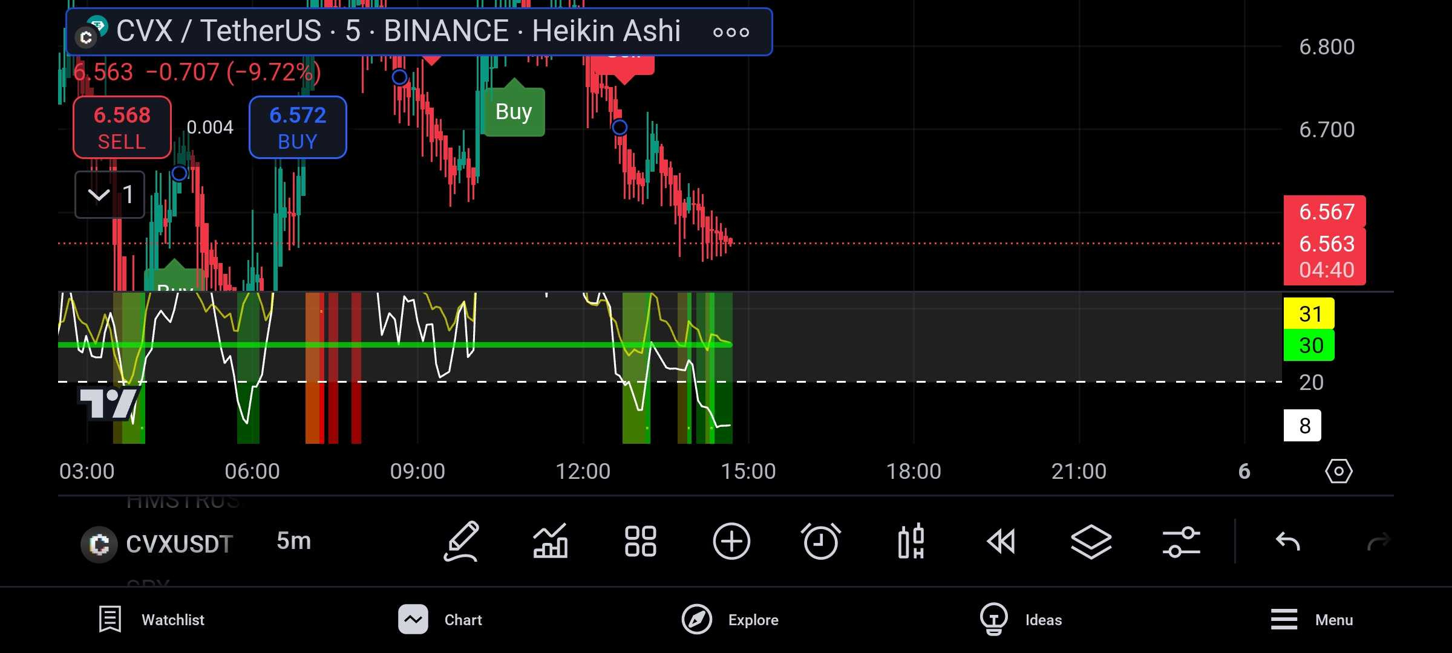1452x653 pixels.
Task: Open the Ideas tab
Action: click(1021, 620)
